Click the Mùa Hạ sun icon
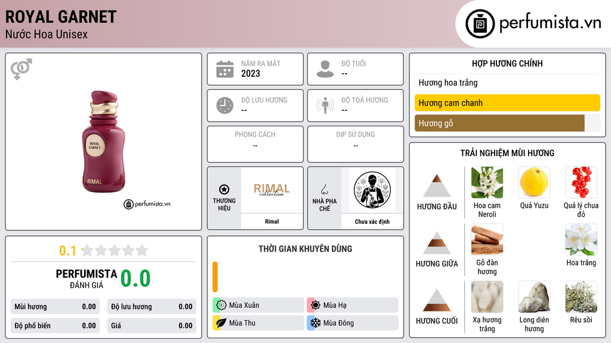This screenshot has height=343, width=611. [x=316, y=305]
